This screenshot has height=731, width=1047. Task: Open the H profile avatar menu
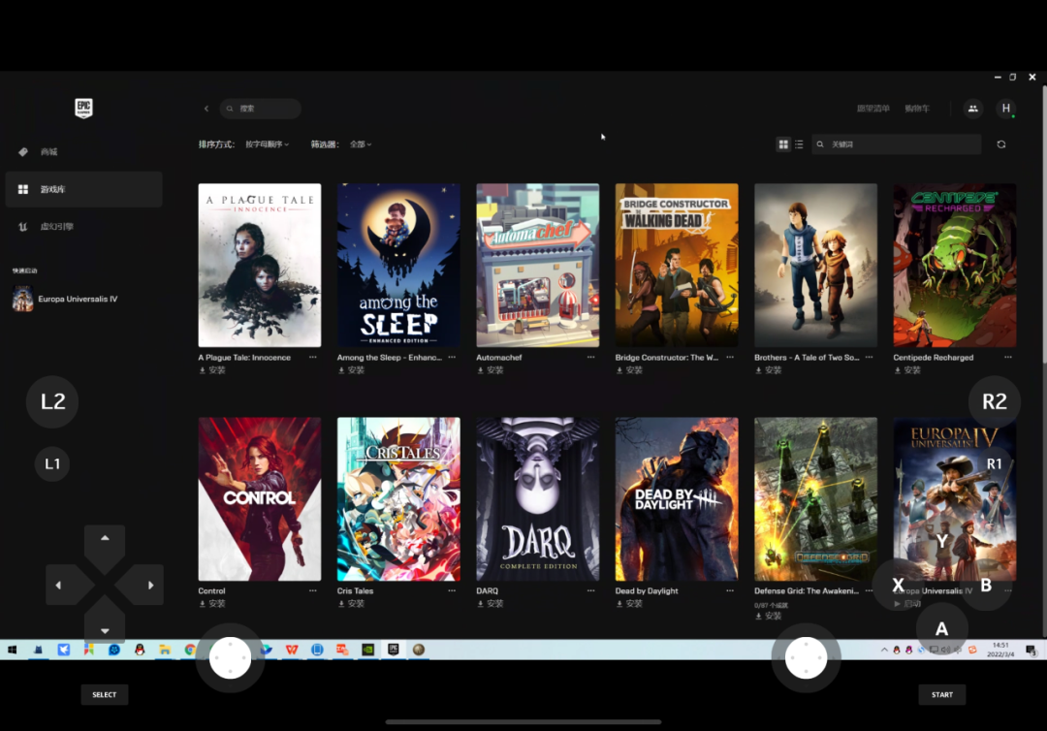(1005, 109)
